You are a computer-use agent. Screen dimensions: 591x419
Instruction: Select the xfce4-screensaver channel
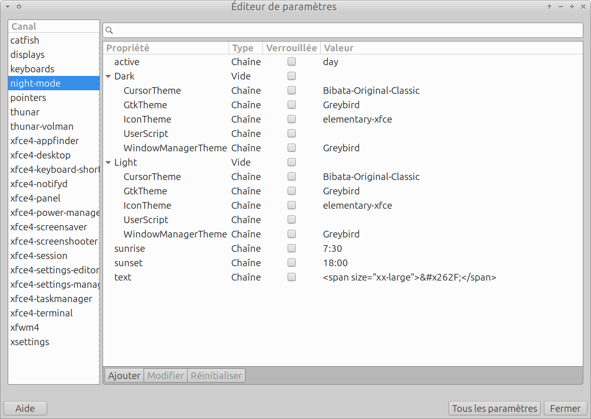pos(53,227)
